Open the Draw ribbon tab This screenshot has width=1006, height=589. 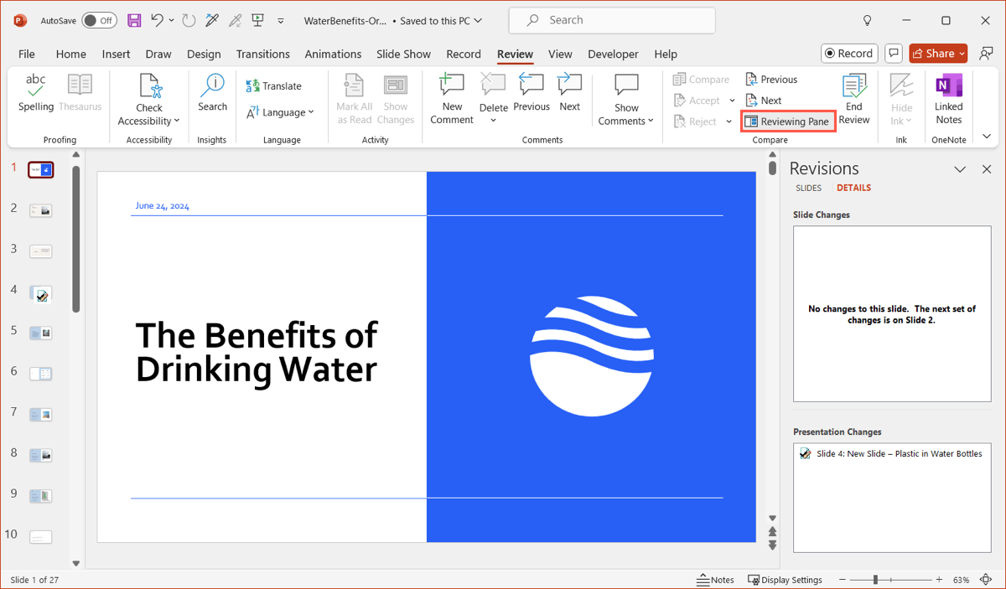coord(158,54)
